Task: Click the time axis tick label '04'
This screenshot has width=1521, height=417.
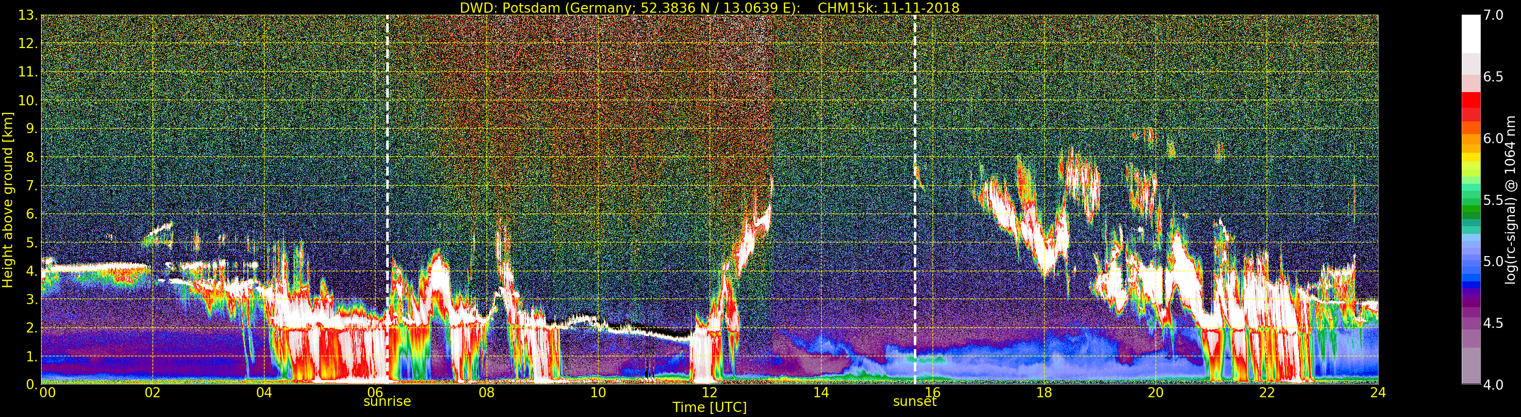Action: click(264, 392)
